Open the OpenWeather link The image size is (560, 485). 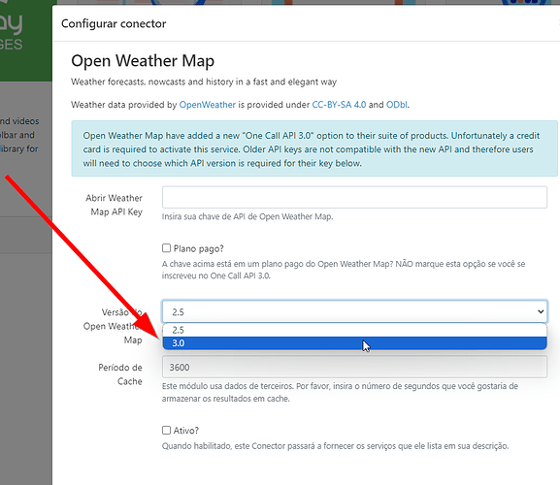coord(207,105)
